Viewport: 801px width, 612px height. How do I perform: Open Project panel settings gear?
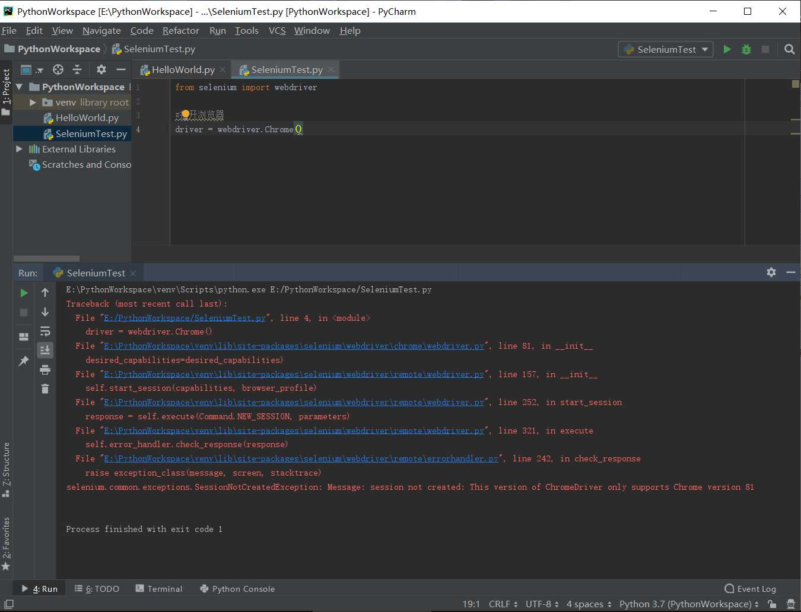(x=101, y=69)
